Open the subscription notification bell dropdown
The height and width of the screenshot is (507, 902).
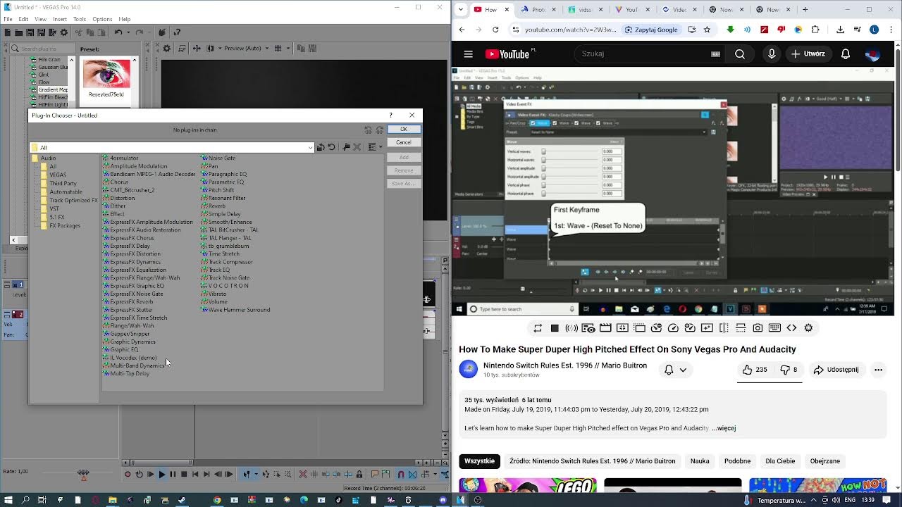(675, 370)
